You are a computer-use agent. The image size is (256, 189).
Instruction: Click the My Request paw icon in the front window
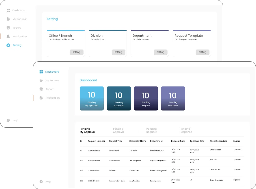41,80
